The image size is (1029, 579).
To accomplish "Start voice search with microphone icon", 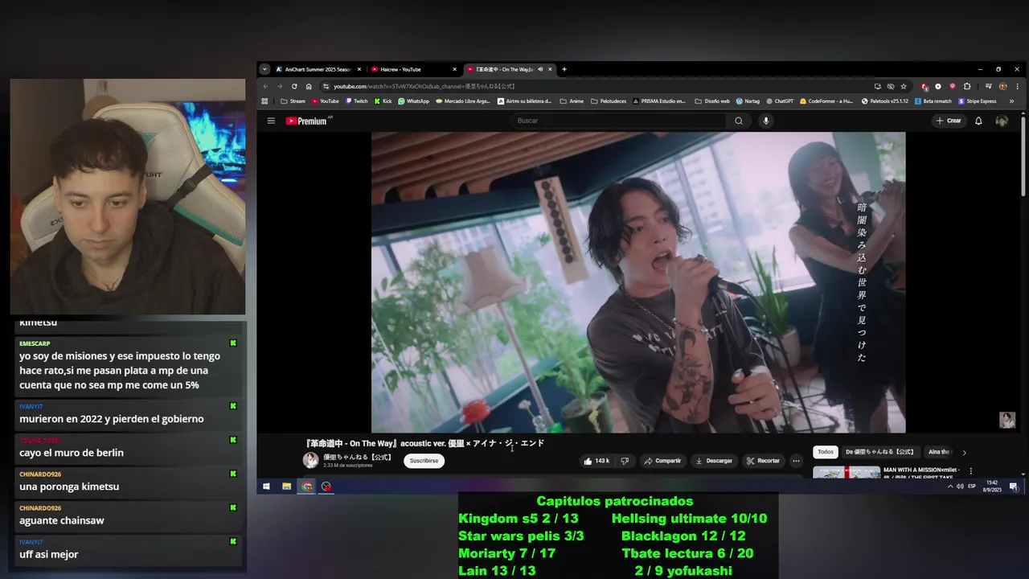I will click(765, 121).
